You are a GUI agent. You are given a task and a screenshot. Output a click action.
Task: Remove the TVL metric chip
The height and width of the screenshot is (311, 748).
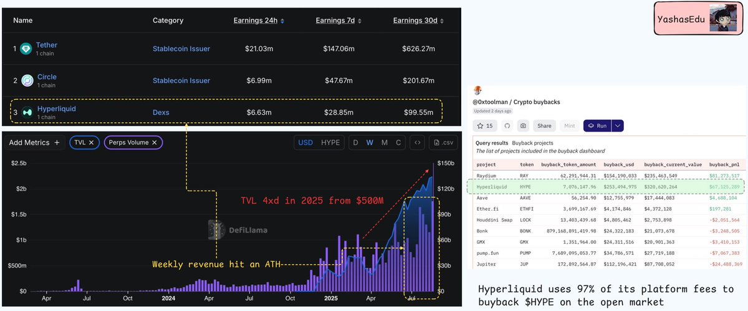90,143
